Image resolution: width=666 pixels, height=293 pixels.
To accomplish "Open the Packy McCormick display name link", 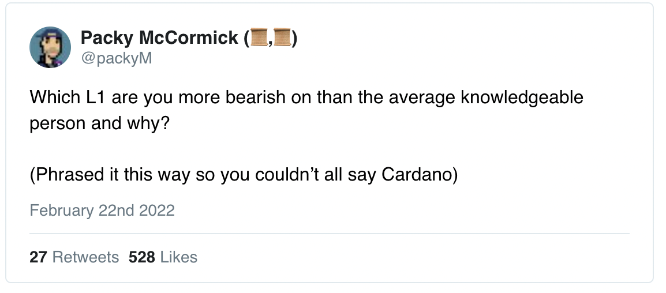I will coord(159,38).
